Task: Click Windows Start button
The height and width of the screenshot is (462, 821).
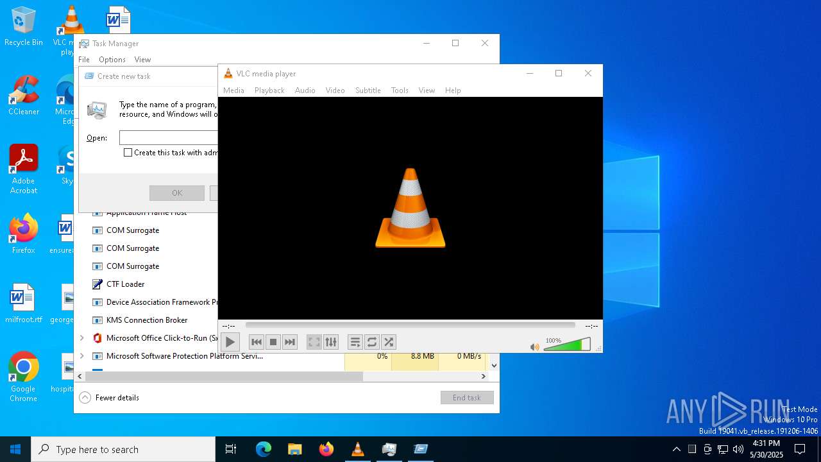Action: (x=15, y=449)
